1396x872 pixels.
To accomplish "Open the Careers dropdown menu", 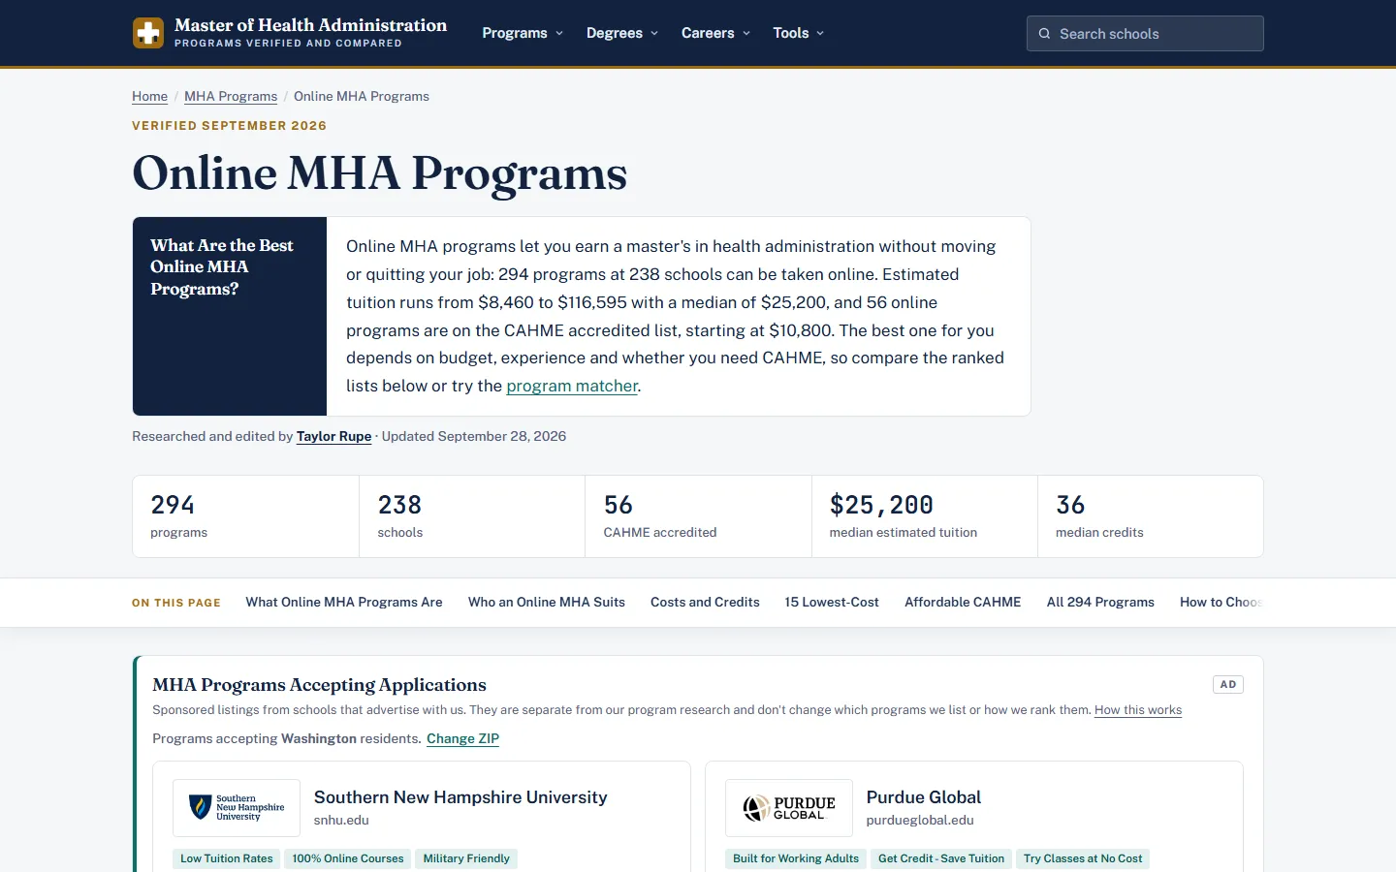I will (x=716, y=33).
